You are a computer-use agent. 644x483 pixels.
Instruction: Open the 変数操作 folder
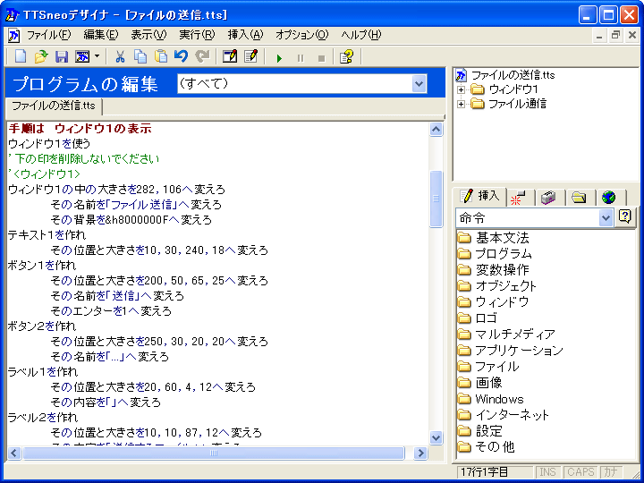coord(493,270)
